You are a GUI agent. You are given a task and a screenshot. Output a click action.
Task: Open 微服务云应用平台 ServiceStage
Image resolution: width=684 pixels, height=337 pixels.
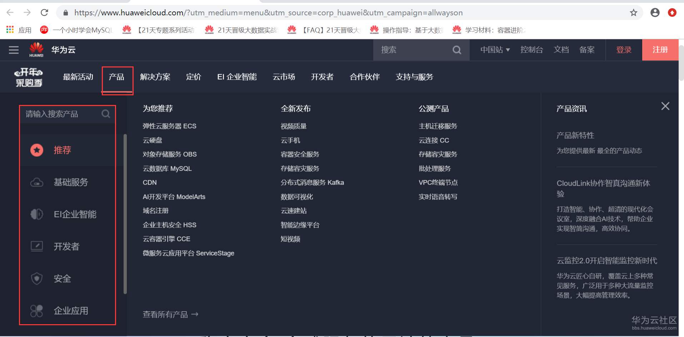click(x=189, y=253)
